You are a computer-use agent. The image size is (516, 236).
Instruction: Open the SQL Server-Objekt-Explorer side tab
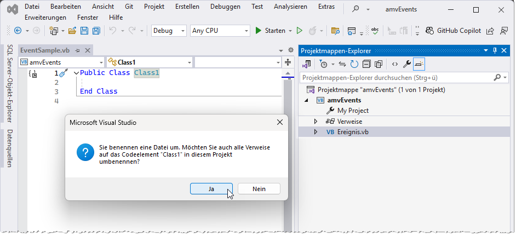click(10, 84)
